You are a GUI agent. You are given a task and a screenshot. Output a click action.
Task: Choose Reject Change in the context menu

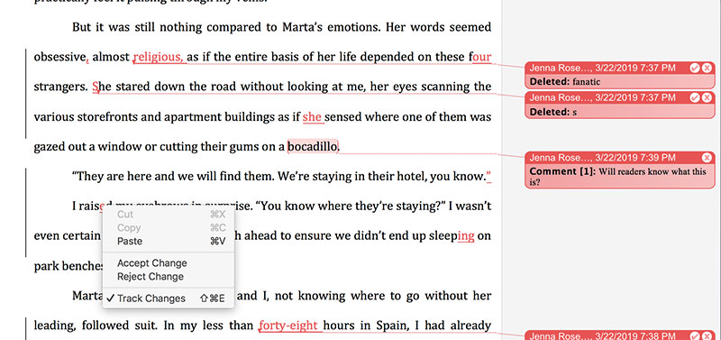click(x=168, y=277)
